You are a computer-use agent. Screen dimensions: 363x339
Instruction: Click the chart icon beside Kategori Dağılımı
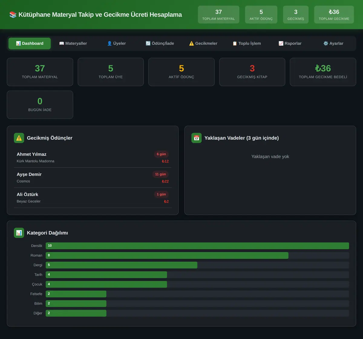click(19, 233)
